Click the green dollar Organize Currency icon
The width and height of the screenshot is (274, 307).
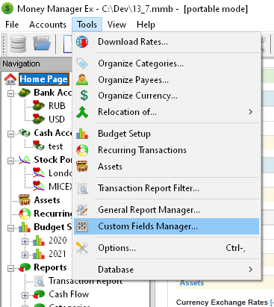(84, 96)
